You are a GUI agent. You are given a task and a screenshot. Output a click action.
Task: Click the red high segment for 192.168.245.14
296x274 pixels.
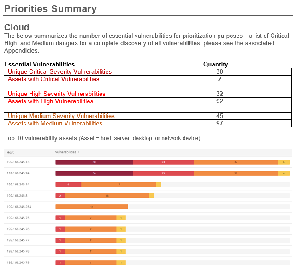[x=68, y=185]
